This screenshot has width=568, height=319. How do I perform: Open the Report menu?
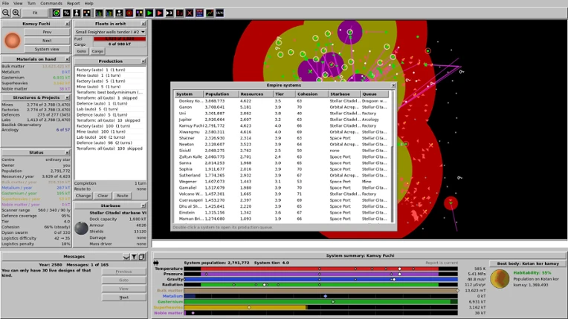[x=73, y=3]
